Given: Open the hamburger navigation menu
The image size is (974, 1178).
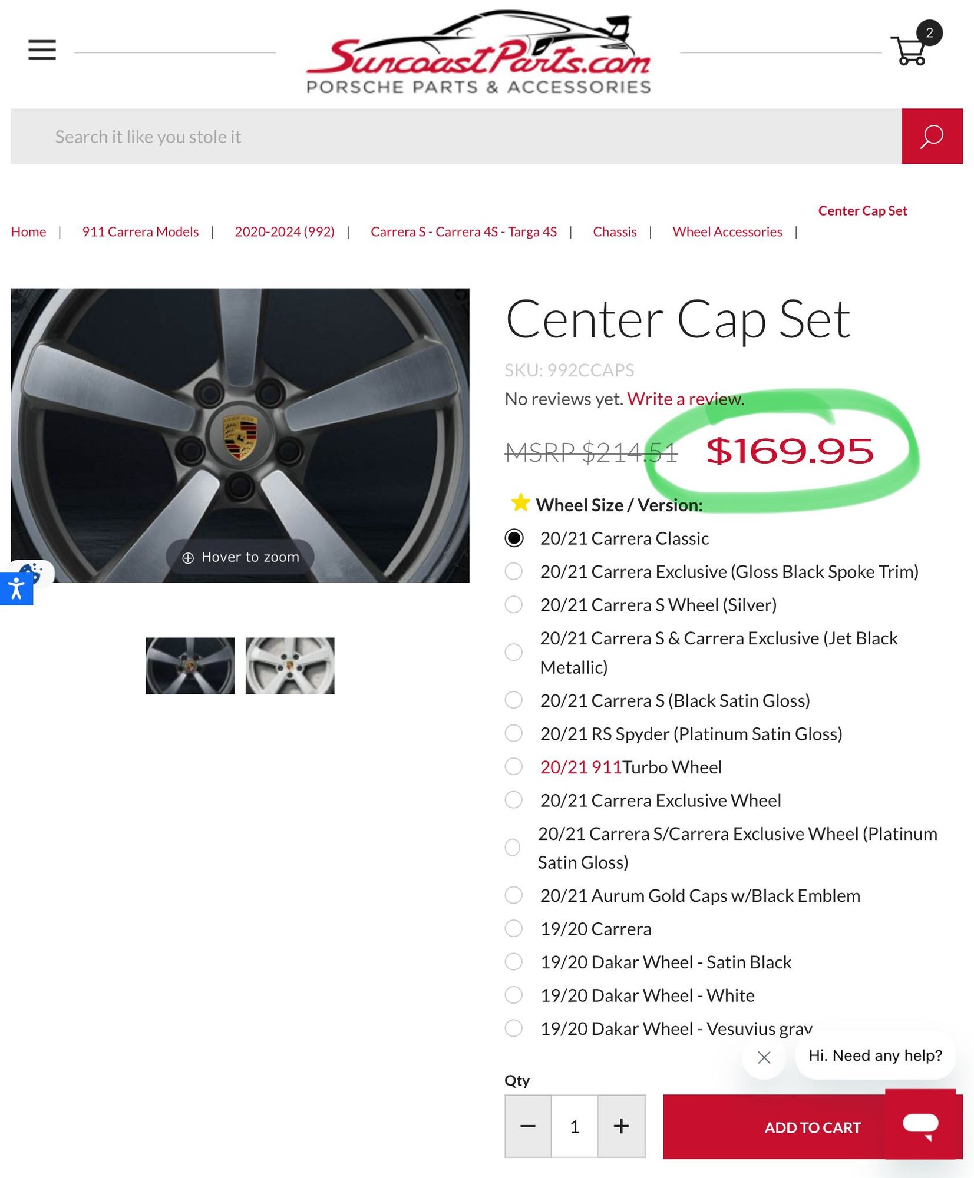Looking at the screenshot, I should 42,50.
